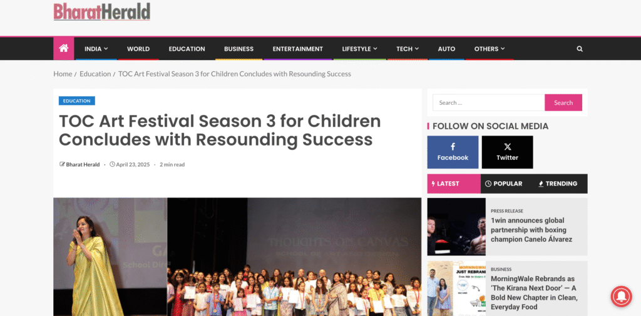Click the red notification bell icon

621,297
